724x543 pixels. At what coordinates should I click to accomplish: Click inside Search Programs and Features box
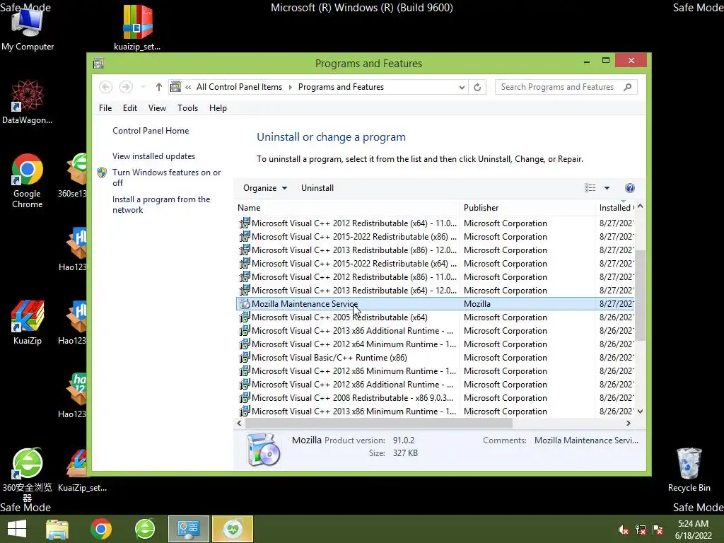click(x=557, y=87)
